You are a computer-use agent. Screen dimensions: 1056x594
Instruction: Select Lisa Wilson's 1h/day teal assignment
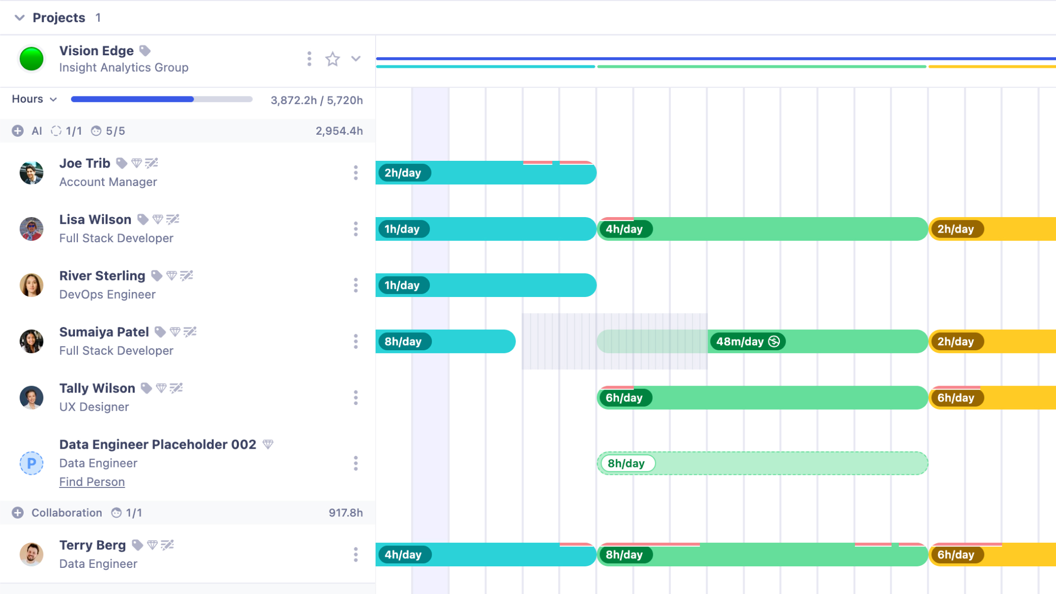[x=486, y=229]
